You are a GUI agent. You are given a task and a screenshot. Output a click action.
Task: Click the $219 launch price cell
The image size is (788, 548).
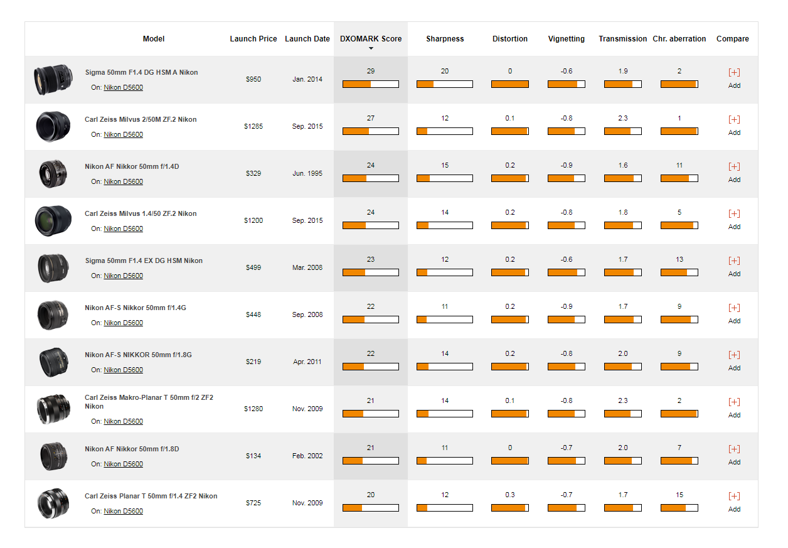253,362
